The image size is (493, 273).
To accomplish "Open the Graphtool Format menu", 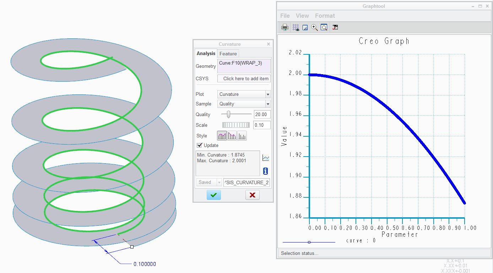I will tap(325, 16).
